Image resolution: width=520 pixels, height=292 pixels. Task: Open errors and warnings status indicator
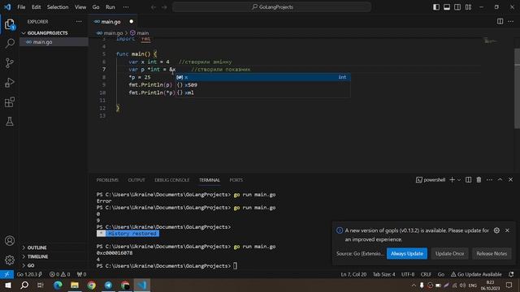pos(59,274)
